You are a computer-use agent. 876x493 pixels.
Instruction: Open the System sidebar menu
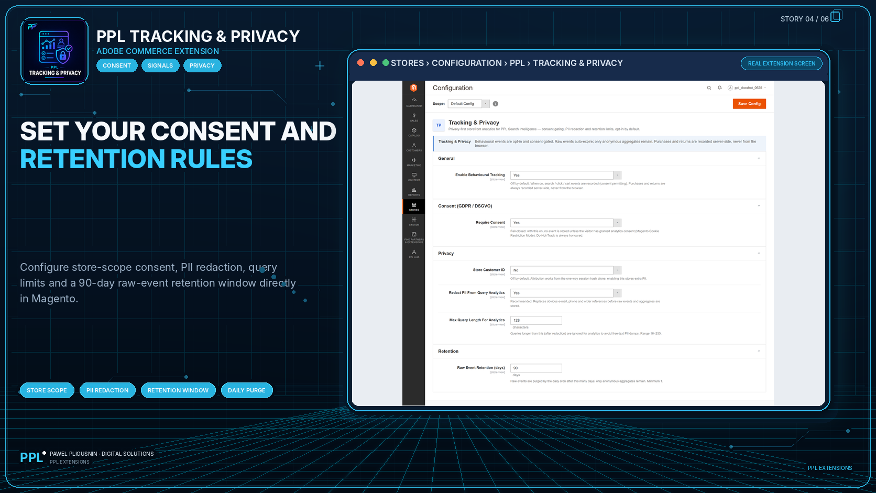click(414, 221)
